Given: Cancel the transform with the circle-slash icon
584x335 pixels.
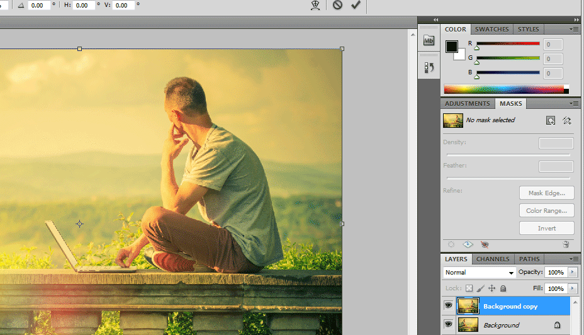Looking at the screenshot, I should click(337, 5).
